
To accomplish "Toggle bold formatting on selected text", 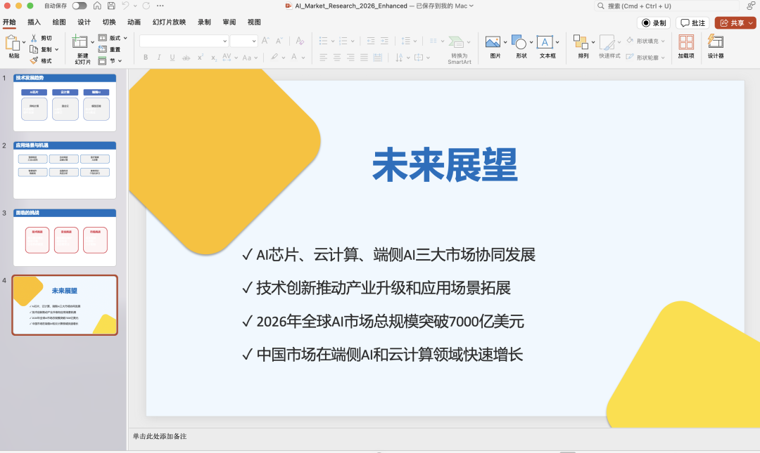I will [145, 58].
